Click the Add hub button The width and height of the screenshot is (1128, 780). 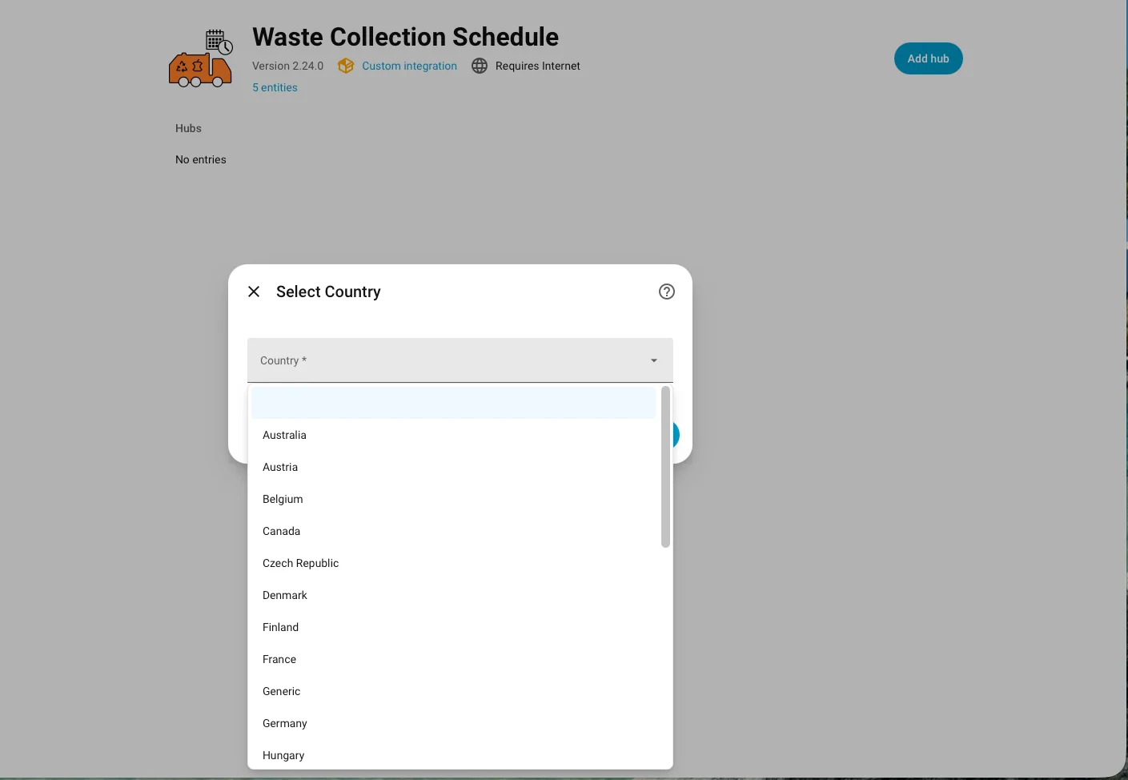coord(928,58)
